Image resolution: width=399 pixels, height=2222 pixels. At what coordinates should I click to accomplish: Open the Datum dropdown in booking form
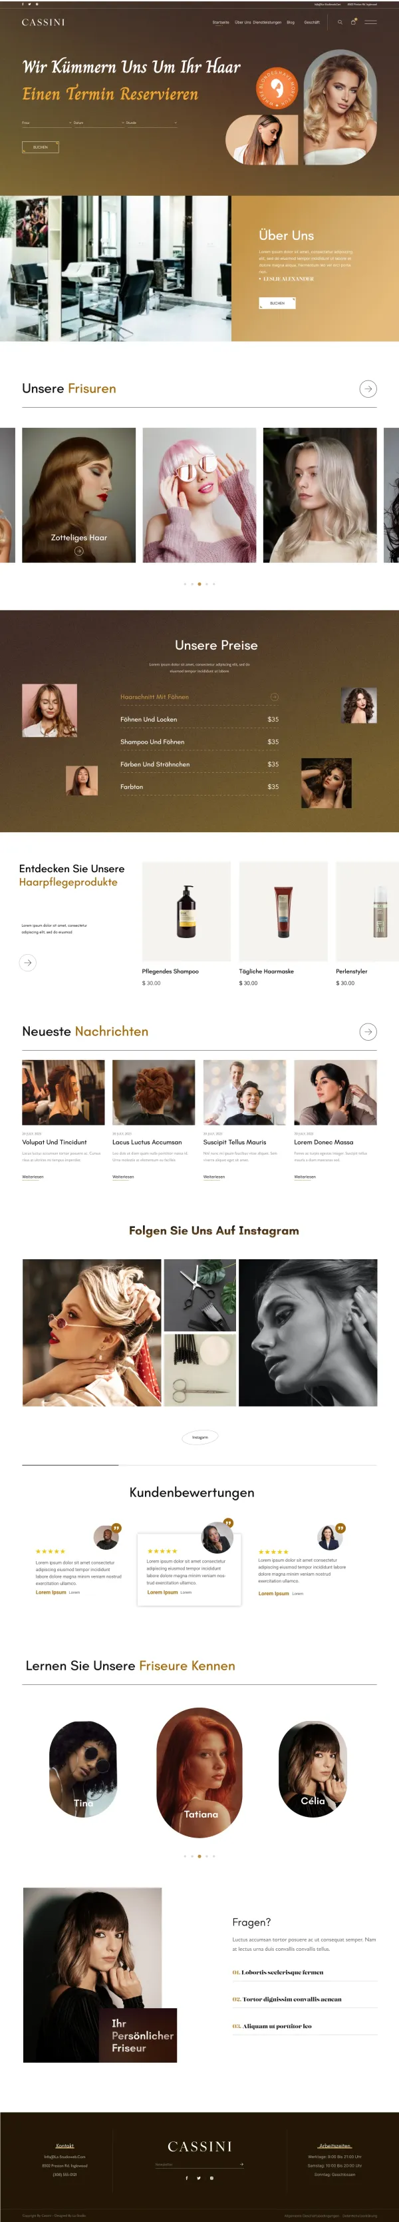coord(99,123)
